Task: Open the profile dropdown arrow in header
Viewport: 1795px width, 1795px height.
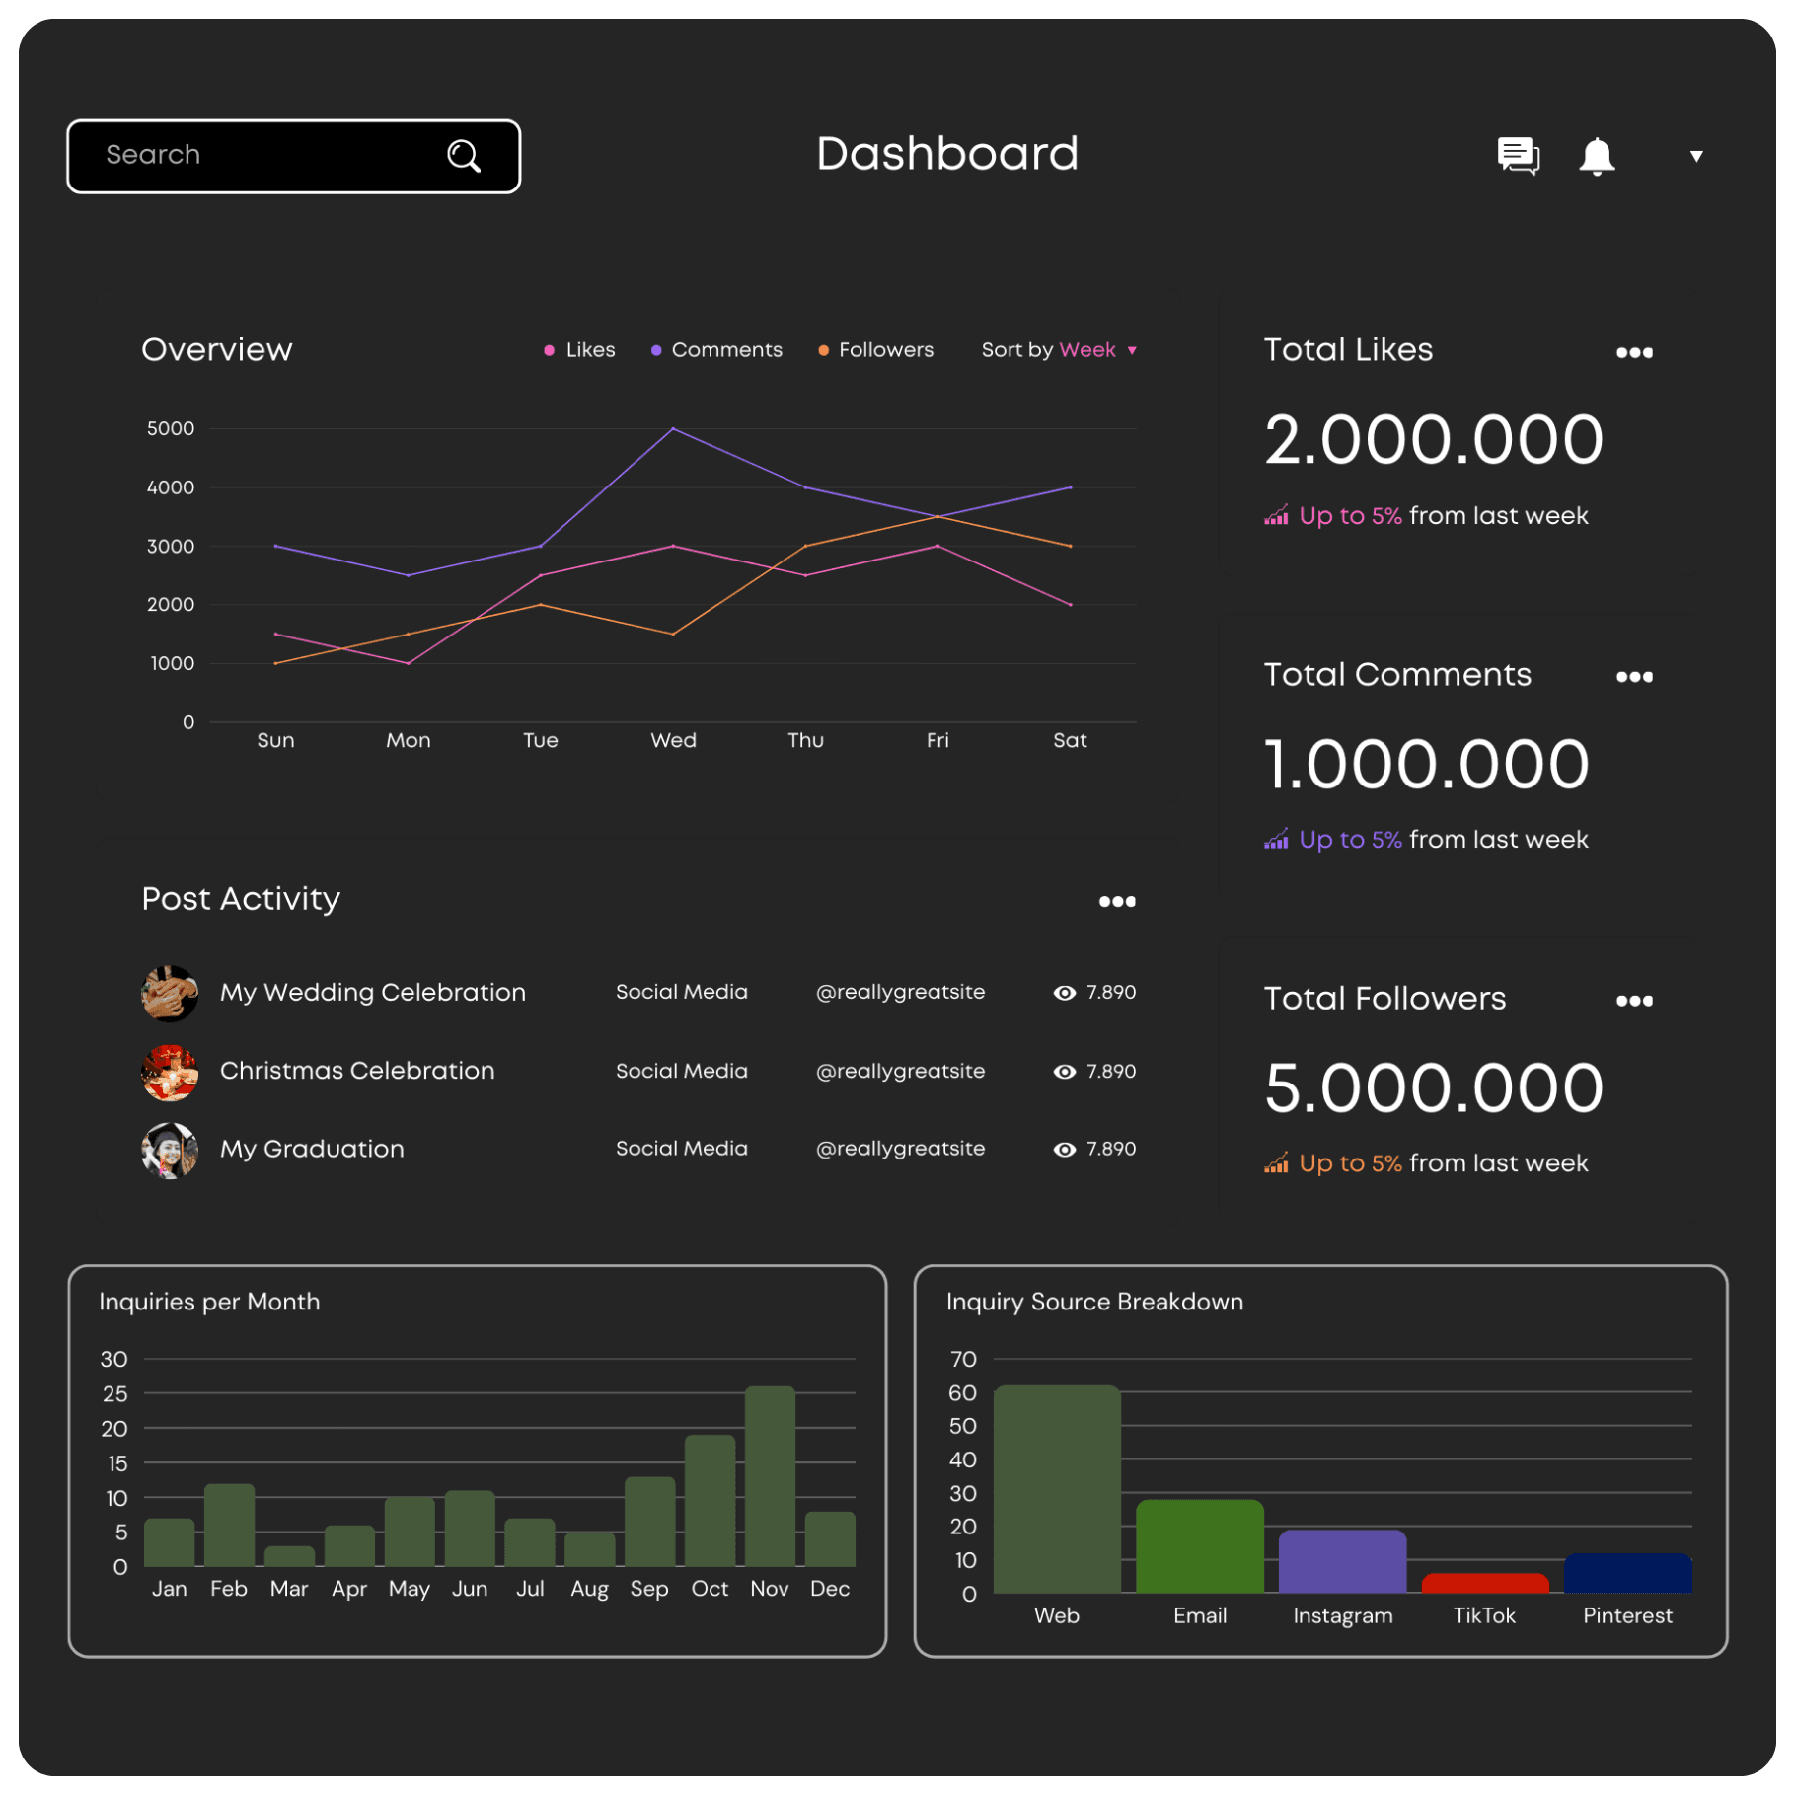Action: [1695, 156]
